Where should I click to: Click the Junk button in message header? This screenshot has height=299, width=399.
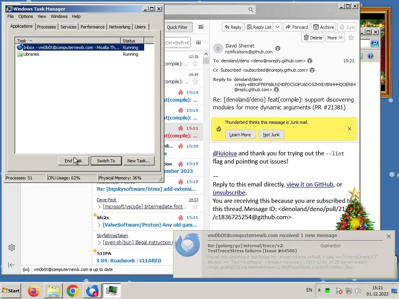point(347,27)
